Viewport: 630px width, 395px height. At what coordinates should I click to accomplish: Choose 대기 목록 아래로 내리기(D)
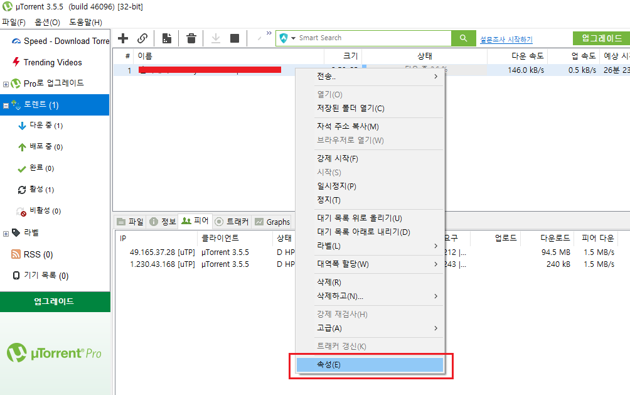pos(370,232)
